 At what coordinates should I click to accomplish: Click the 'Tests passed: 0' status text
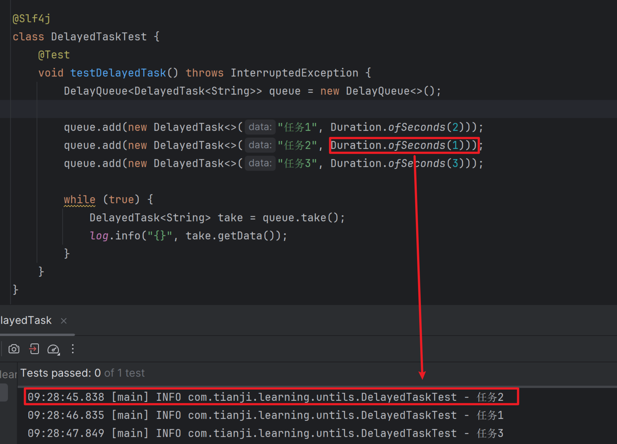tap(60, 373)
